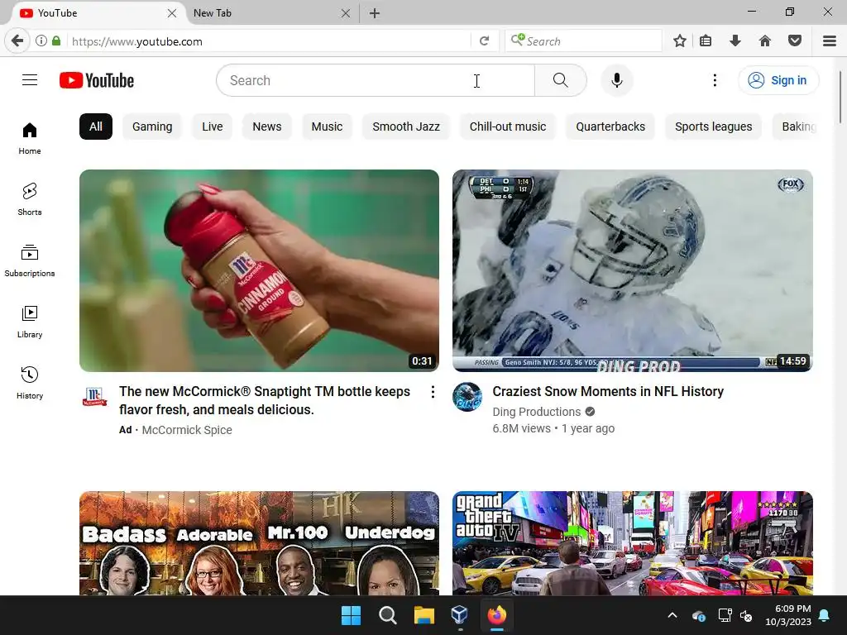Open Firefox downloads arrow
Viewport: 847px width, 635px height.
tap(735, 41)
